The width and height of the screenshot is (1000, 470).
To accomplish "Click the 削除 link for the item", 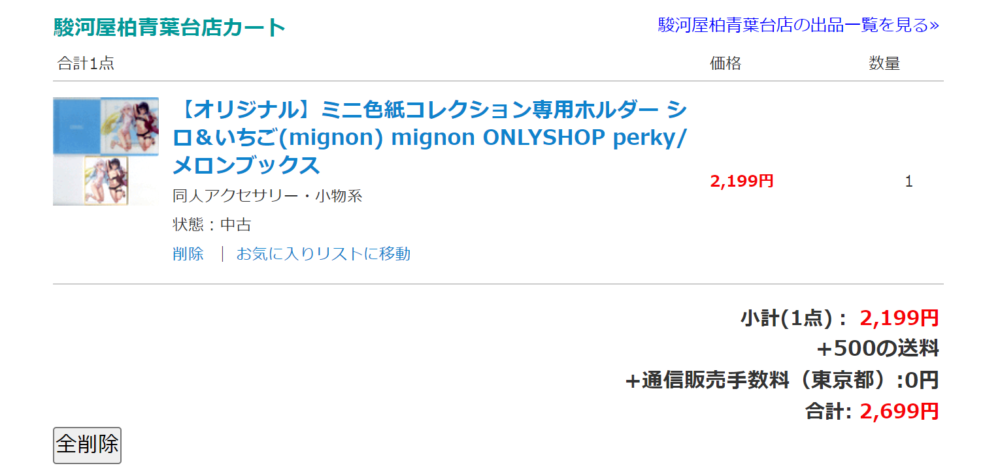I will click(x=188, y=253).
